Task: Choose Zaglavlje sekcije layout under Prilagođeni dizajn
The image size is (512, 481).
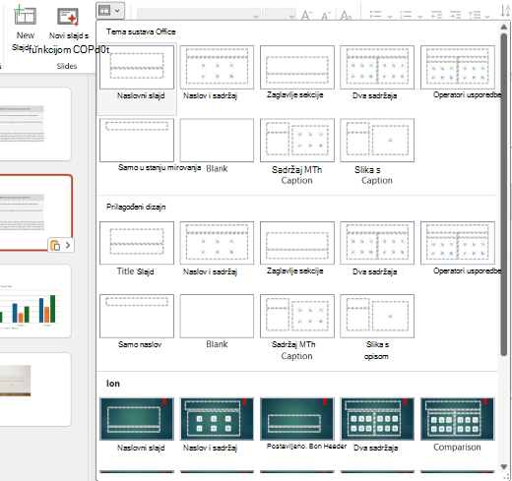Action: tap(297, 249)
